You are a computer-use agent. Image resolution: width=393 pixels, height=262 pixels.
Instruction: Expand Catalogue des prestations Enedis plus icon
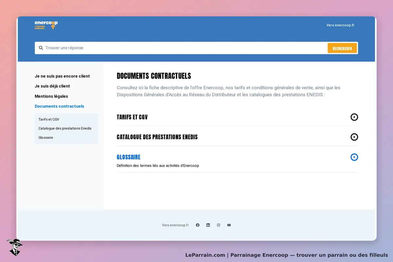[x=354, y=137]
